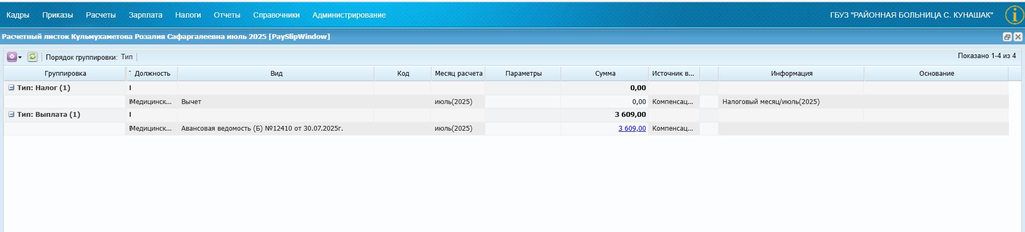Click ГБУЗ "РАЙОННАЯ БОЛЬНИЦА С. КУНАШАК" title
1025x232 pixels.
(x=911, y=15)
